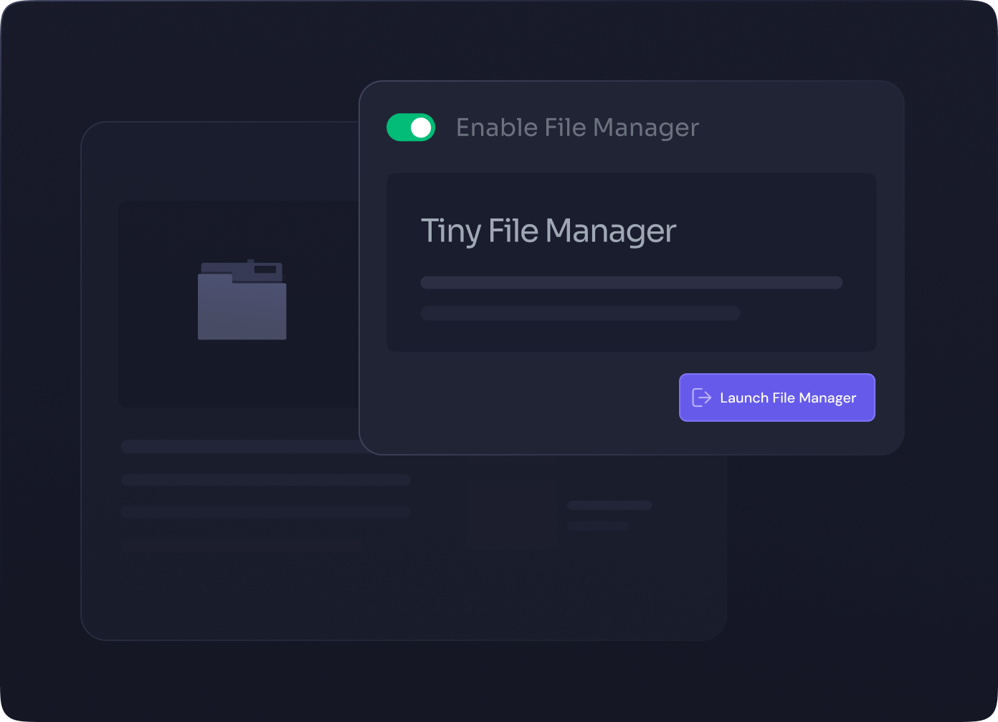The image size is (998, 722).
Task: Click the lower small placeholder bar at card's lower right
Action: tap(598, 526)
